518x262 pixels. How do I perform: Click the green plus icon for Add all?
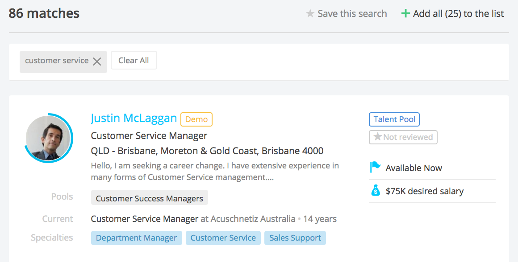click(x=405, y=14)
